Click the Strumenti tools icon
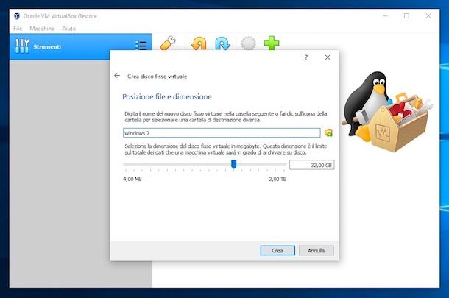The height and width of the screenshot is (298, 449). point(22,46)
